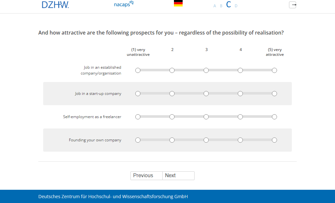Click the 'Job in a start-up company' label
Screen dimensions: 335x203
tap(98, 94)
